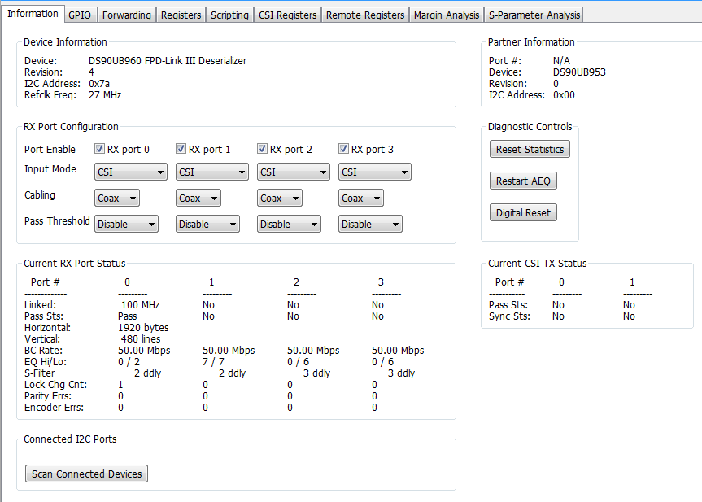Image resolution: width=702 pixels, height=502 pixels.
Task: Click the Reset Statistics button
Action: (x=530, y=149)
